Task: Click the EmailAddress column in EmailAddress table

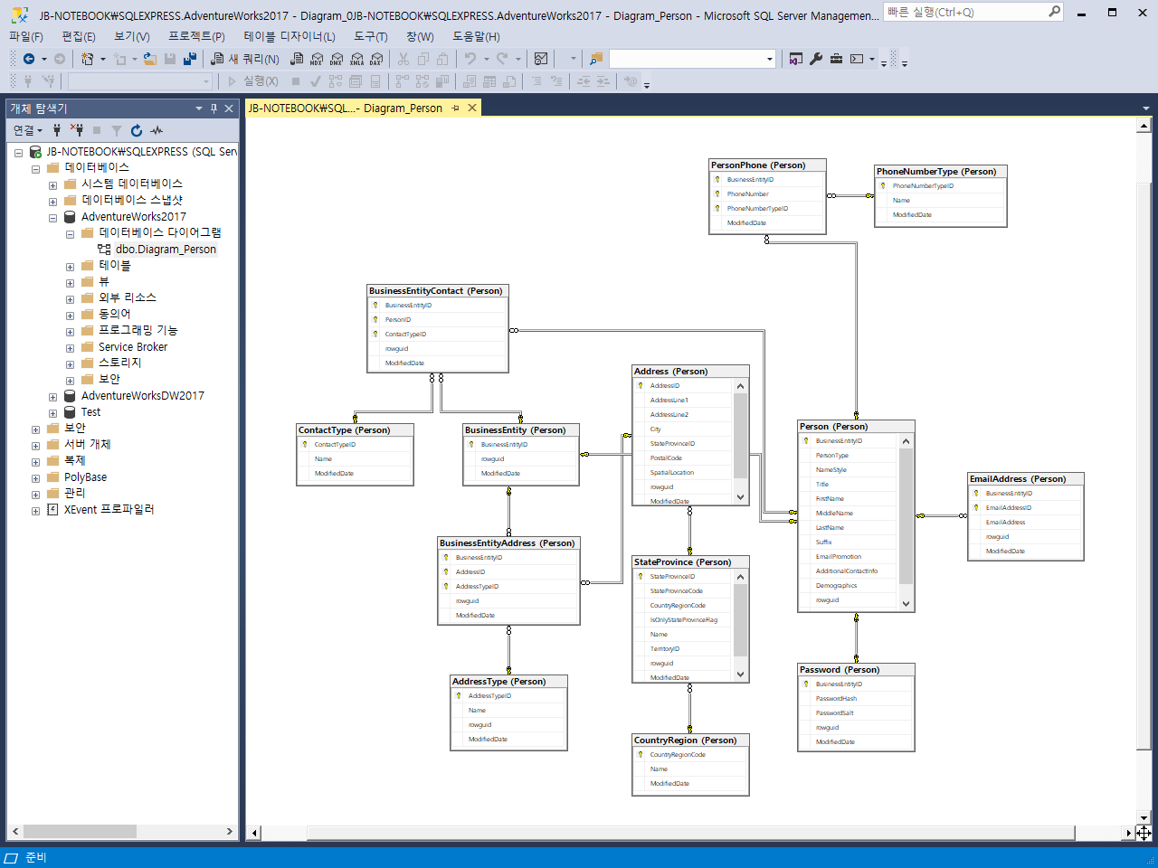Action: (x=1005, y=523)
